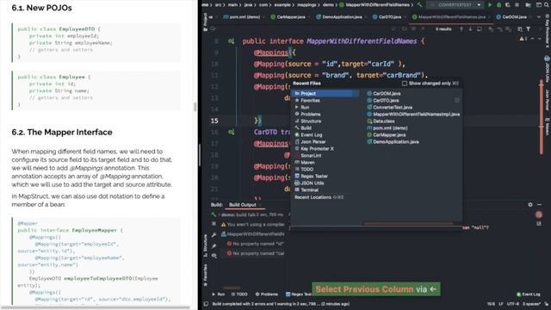Open CarMapper.java in recent files list
The width and height of the screenshot is (551, 310).
(386, 135)
